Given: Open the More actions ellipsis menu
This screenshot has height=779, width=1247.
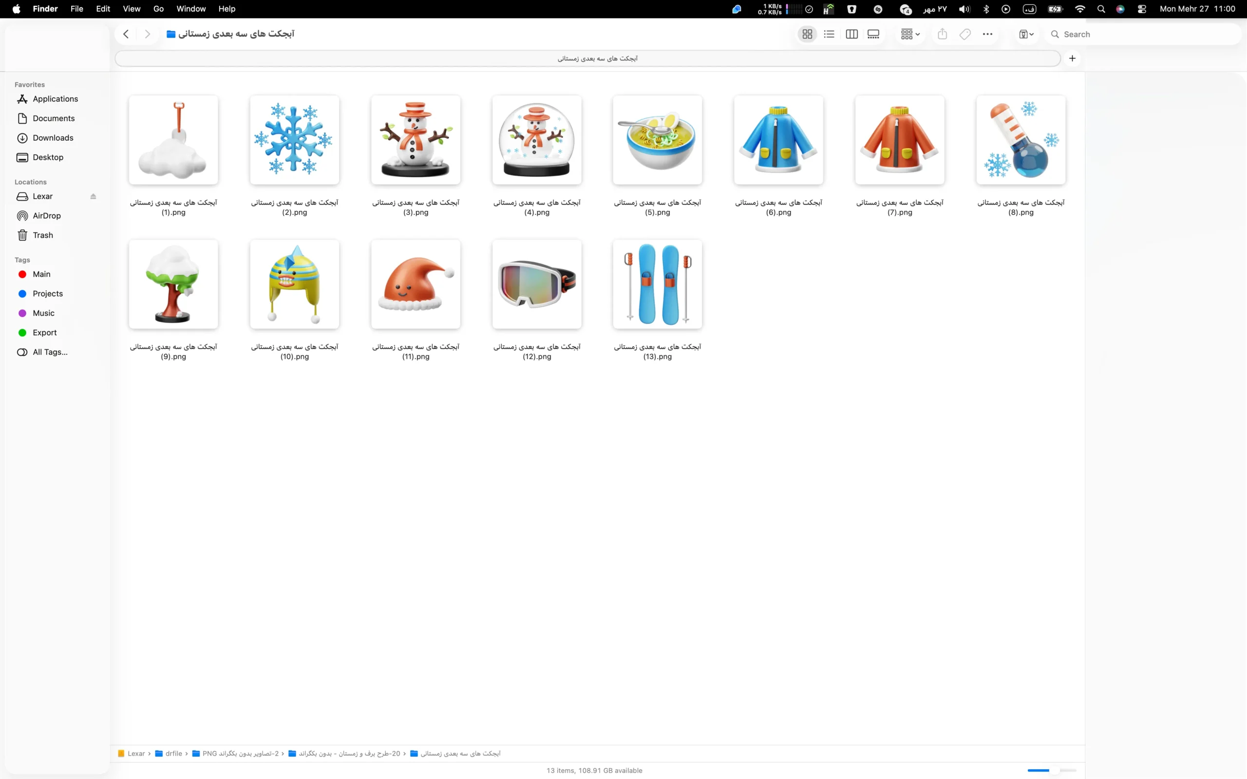Looking at the screenshot, I should (x=987, y=34).
